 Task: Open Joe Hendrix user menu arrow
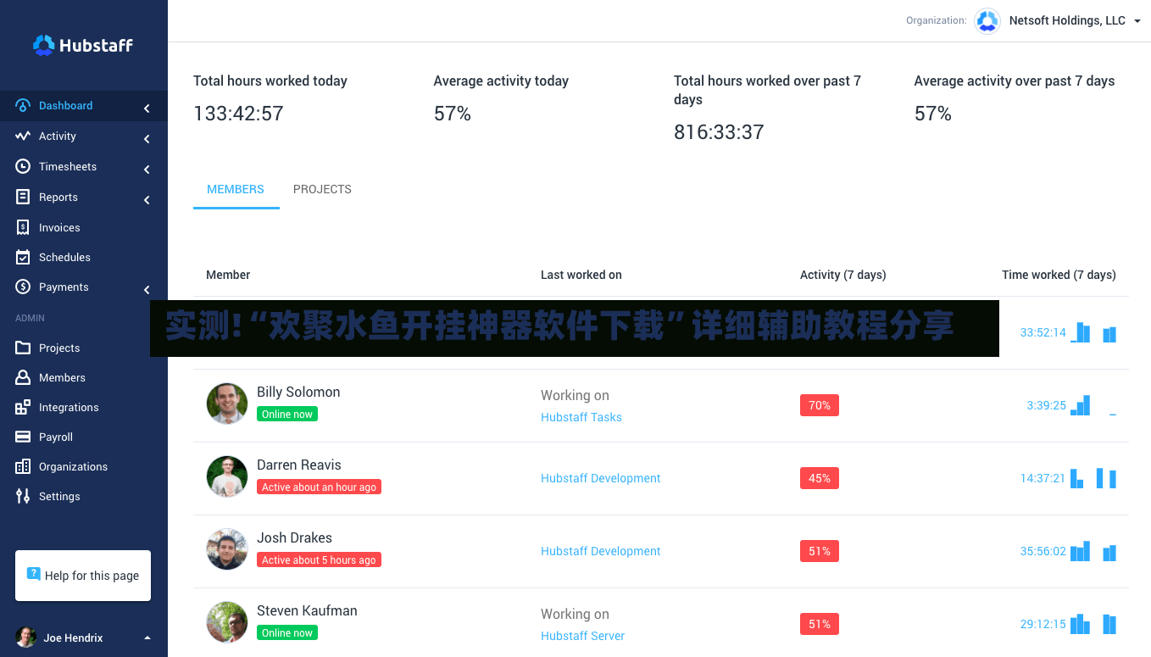(x=147, y=638)
